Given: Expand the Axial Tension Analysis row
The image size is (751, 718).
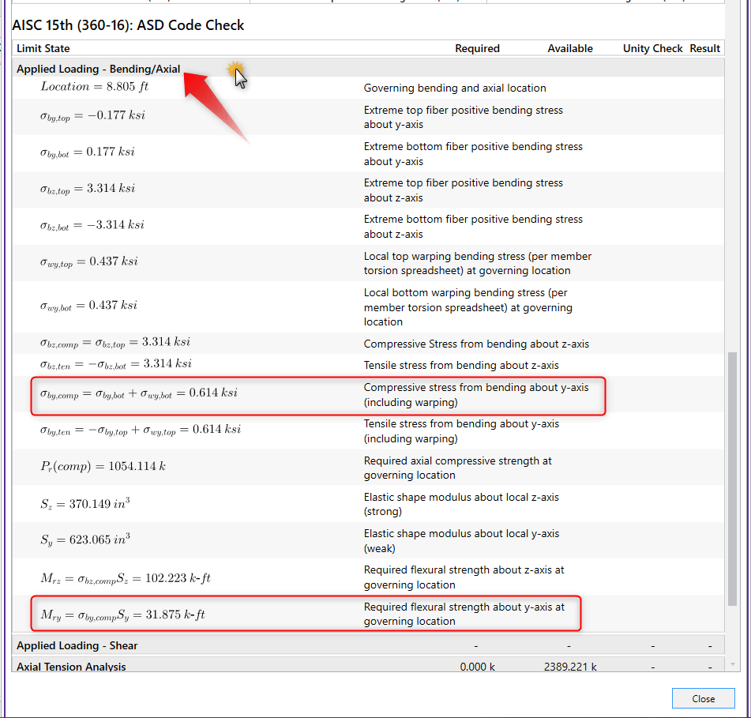Looking at the screenshot, I should click(x=71, y=667).
